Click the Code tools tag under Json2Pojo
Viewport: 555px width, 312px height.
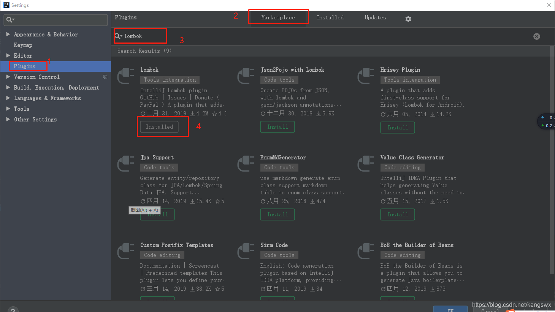[x=279, y=80]
